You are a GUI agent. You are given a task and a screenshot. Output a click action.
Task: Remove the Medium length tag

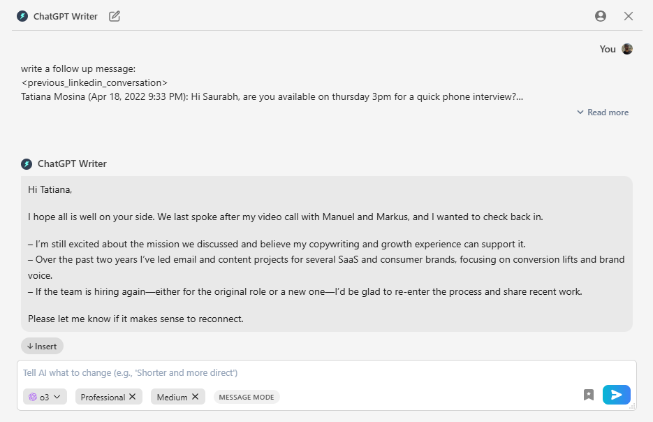[x=195, y=397]
